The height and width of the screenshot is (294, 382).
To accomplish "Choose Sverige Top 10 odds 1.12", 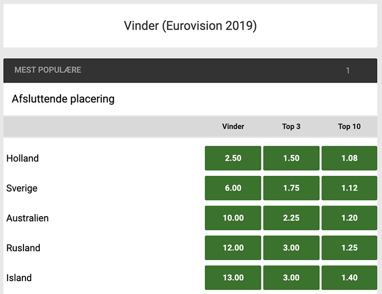I will pyautogui.click(x=349, y=188).
